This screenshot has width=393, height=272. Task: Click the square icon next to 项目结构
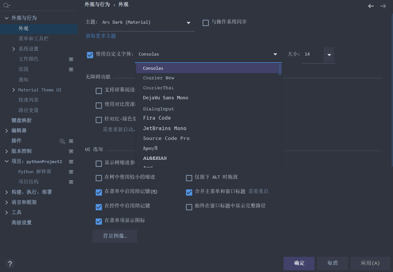(71, 182)
